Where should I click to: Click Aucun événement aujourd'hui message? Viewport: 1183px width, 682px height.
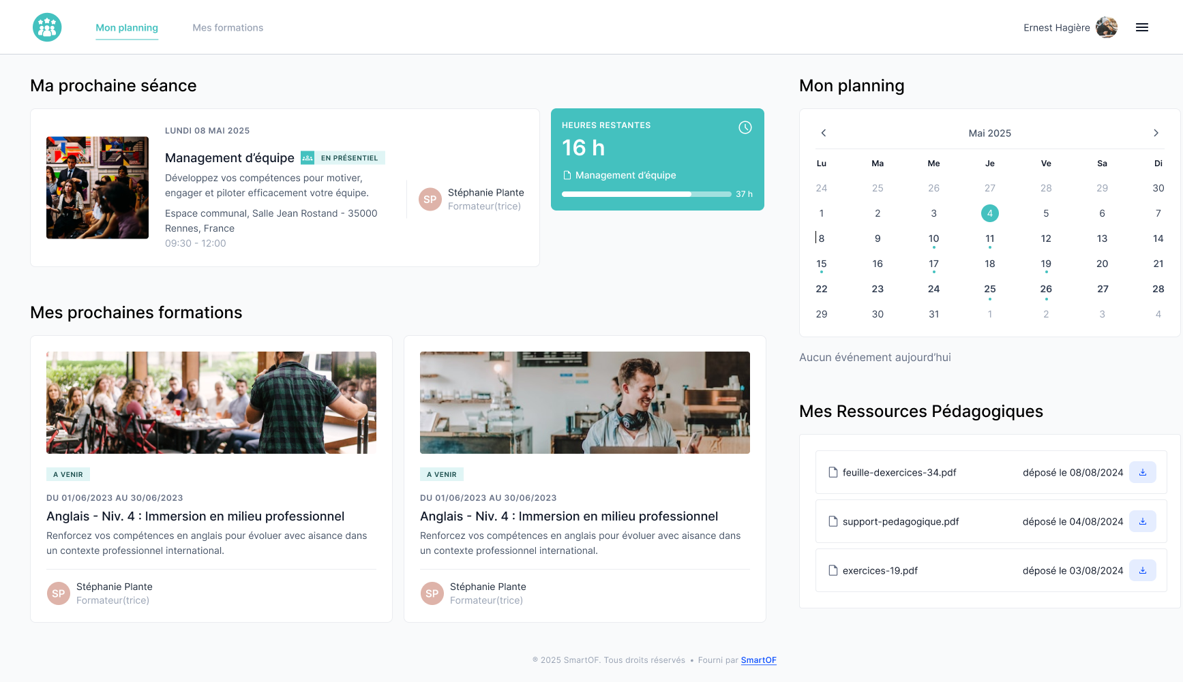coord(875,357)
